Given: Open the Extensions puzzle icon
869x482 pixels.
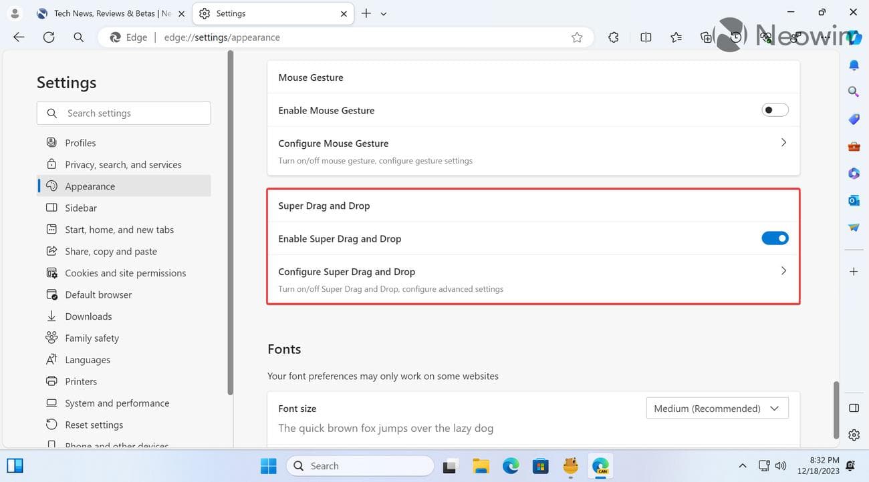Looking at the screenshot, I should click(x=613, y=37).
